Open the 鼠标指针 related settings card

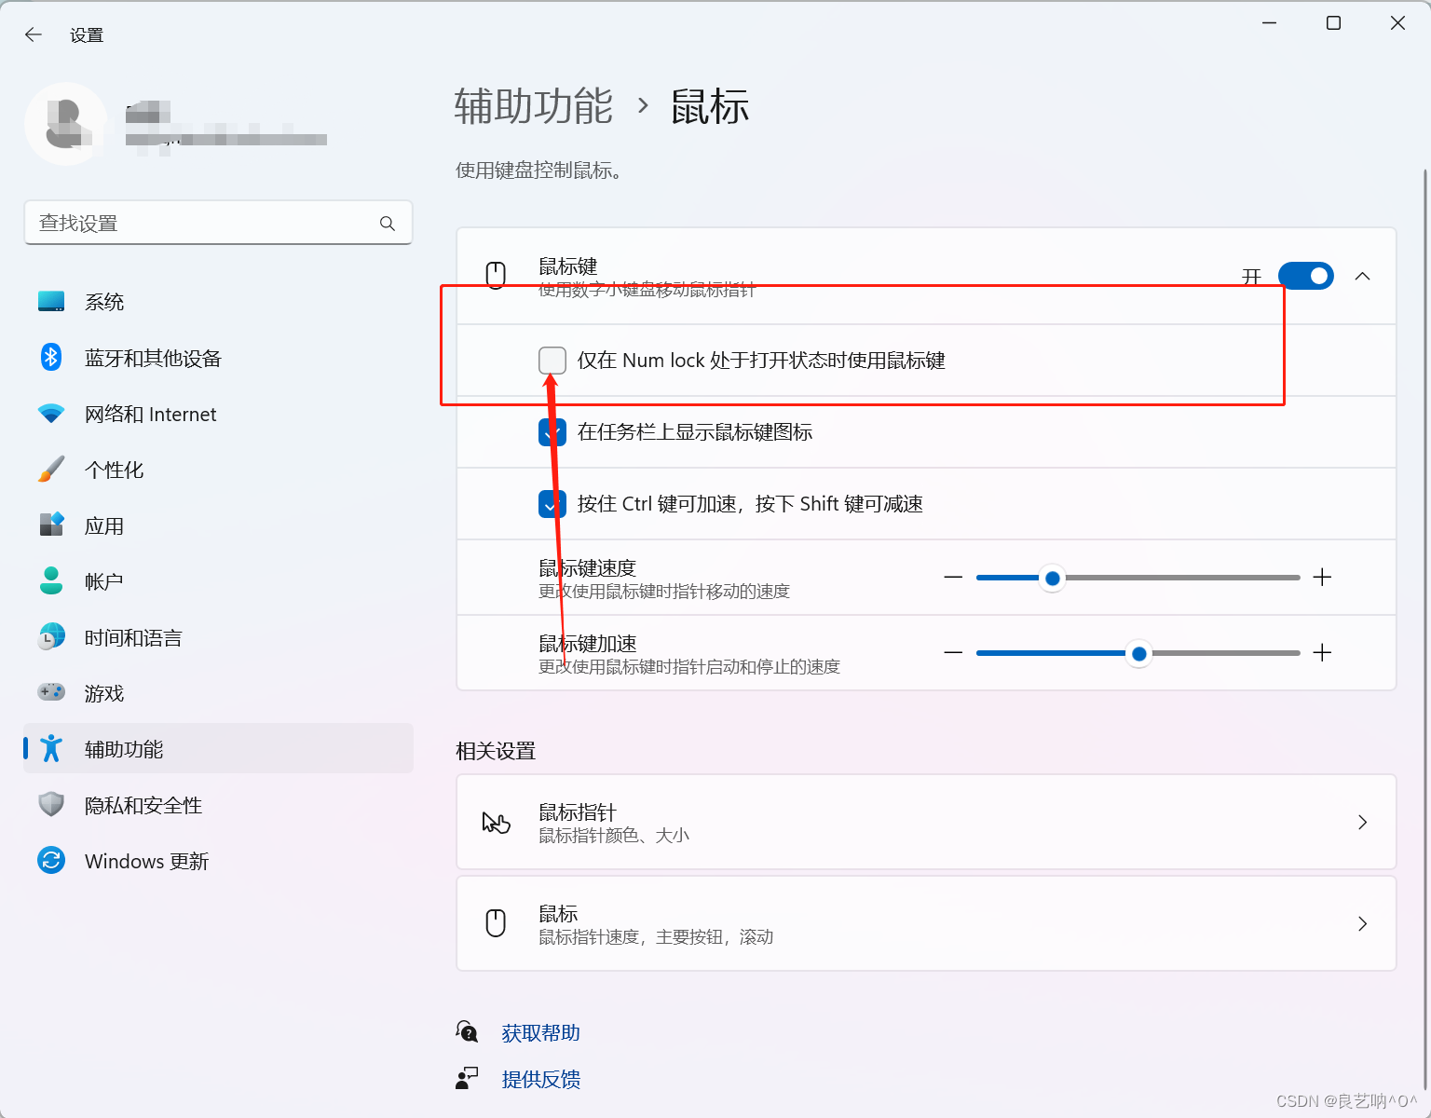coord(926,822)
